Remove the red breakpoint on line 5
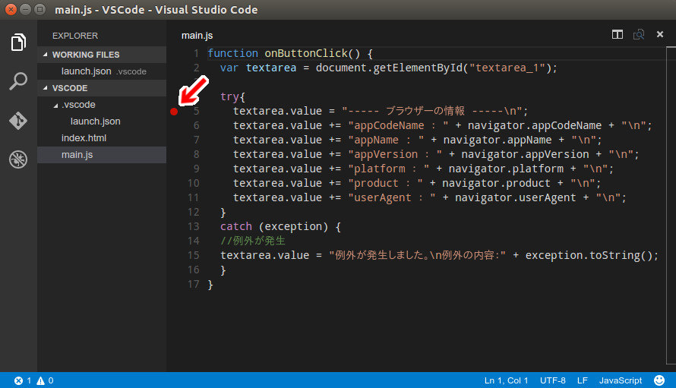Screen dimensions: 676x388 point(174,112)
